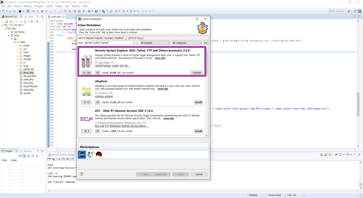Image resolution: width=363 pixels, height=198 pixels.
Task: Click the Pin to selection icon in Properties view
Action: 20,156
